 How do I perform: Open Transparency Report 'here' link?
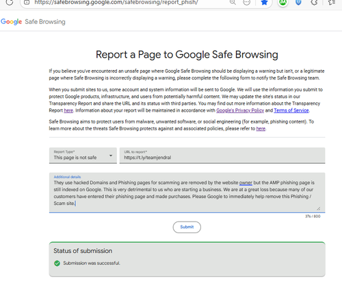pos(68,110)
